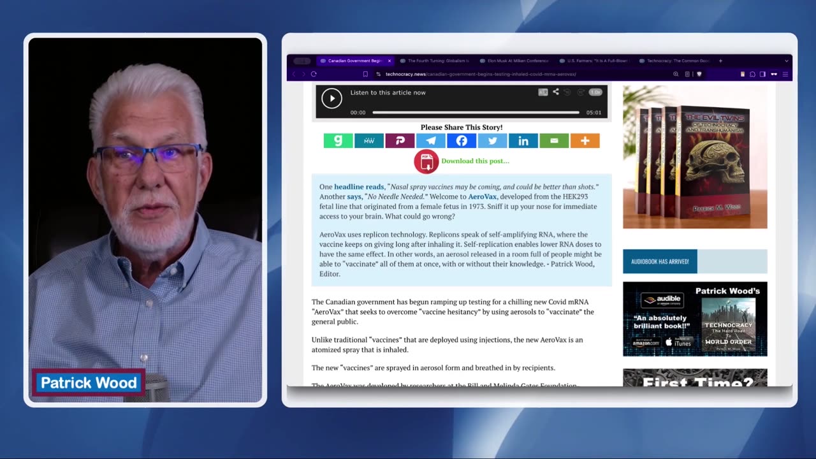Open the 'headline reads' link
The height and width of the screenshot is (459, 816).
coord(359,187)
